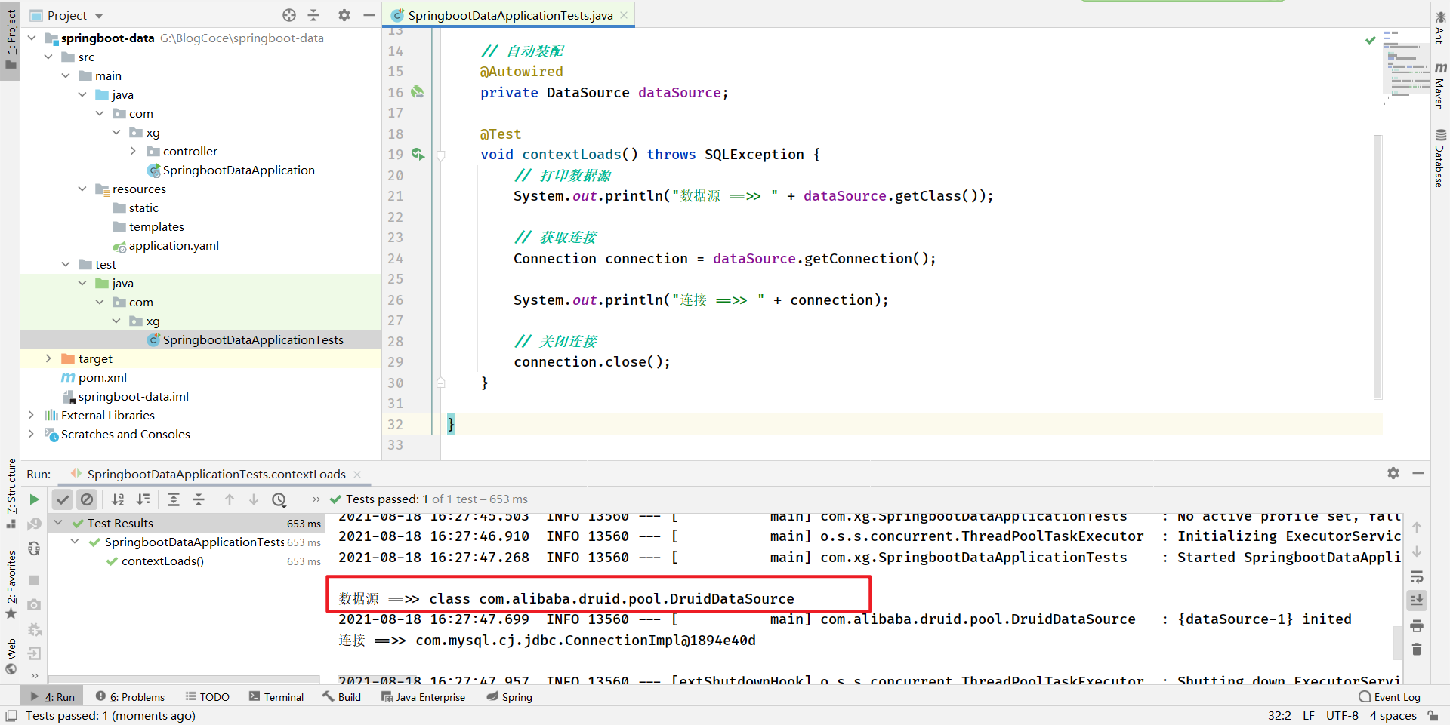
Task: Collapse all in the Project panel
Action: pos(313,15)
